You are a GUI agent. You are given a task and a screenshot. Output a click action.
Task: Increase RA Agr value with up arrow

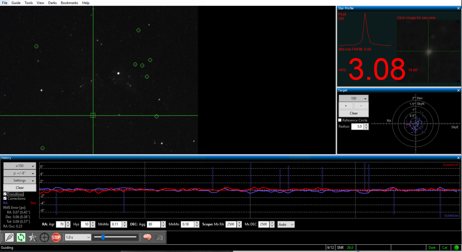pos(68,223)
